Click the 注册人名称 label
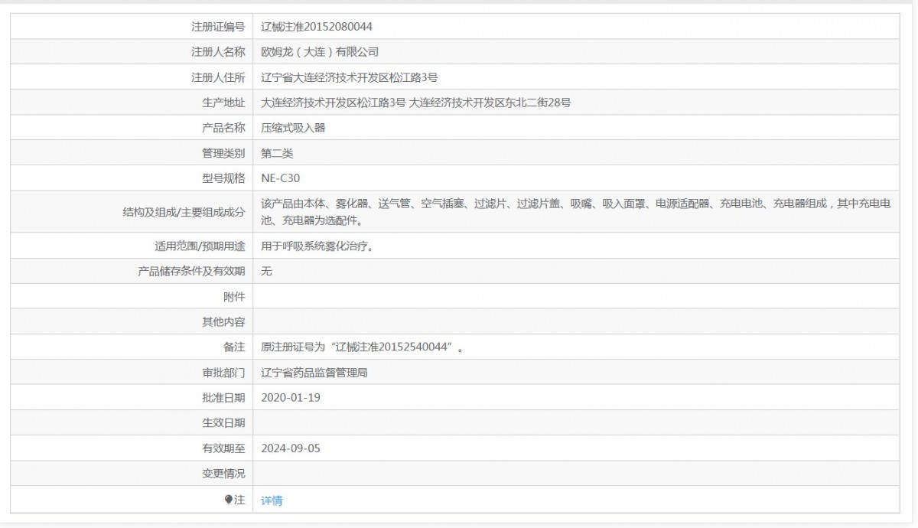Screen dimensions: 918x528 [218, 52]
